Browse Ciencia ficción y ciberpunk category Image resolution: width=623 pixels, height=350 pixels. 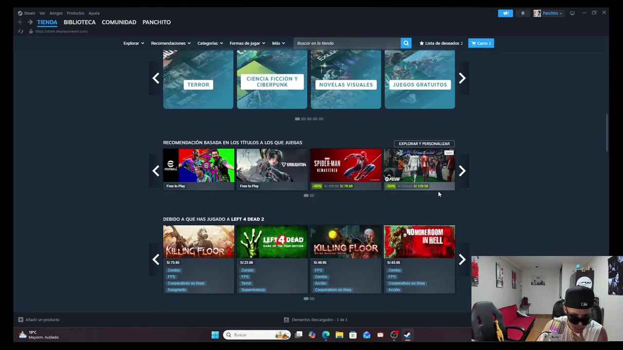[x=272, y=80]
